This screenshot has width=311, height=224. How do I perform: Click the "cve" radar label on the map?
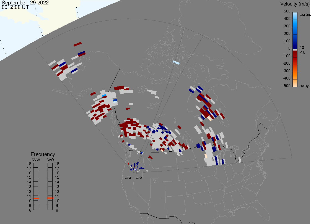click(x=139, y=177)
